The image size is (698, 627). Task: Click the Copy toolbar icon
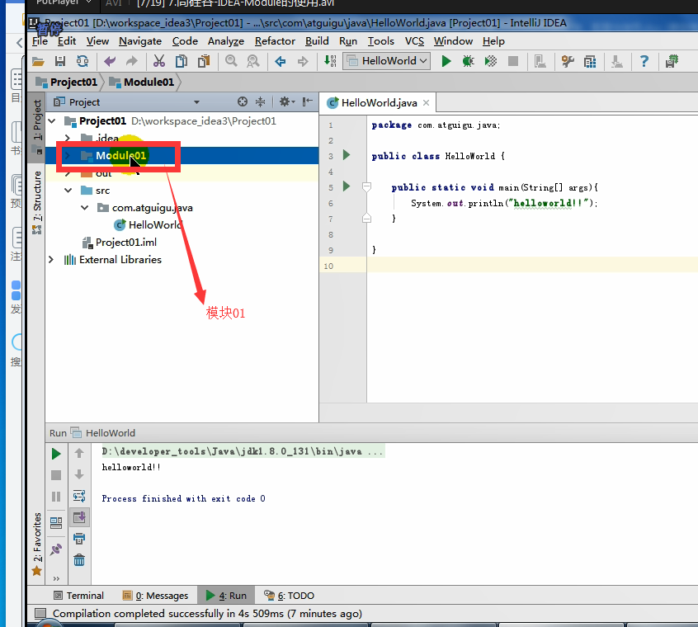point(182,61)
